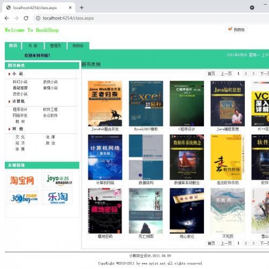This screenshot has width=269, height=269.
Task: Open the 经济 subcategory
Action: pos(20,143)
